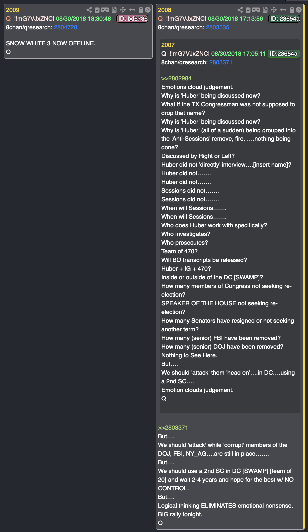Open 8chan thread link 2803535
The width and height of the screenshot is (308, 532).
click(218, 27)
